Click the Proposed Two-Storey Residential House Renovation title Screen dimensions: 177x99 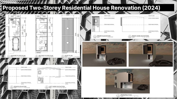[x=81, y=8]
